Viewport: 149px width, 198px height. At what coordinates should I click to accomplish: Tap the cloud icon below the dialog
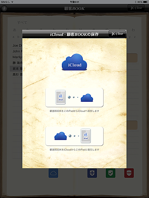[53, 173]
